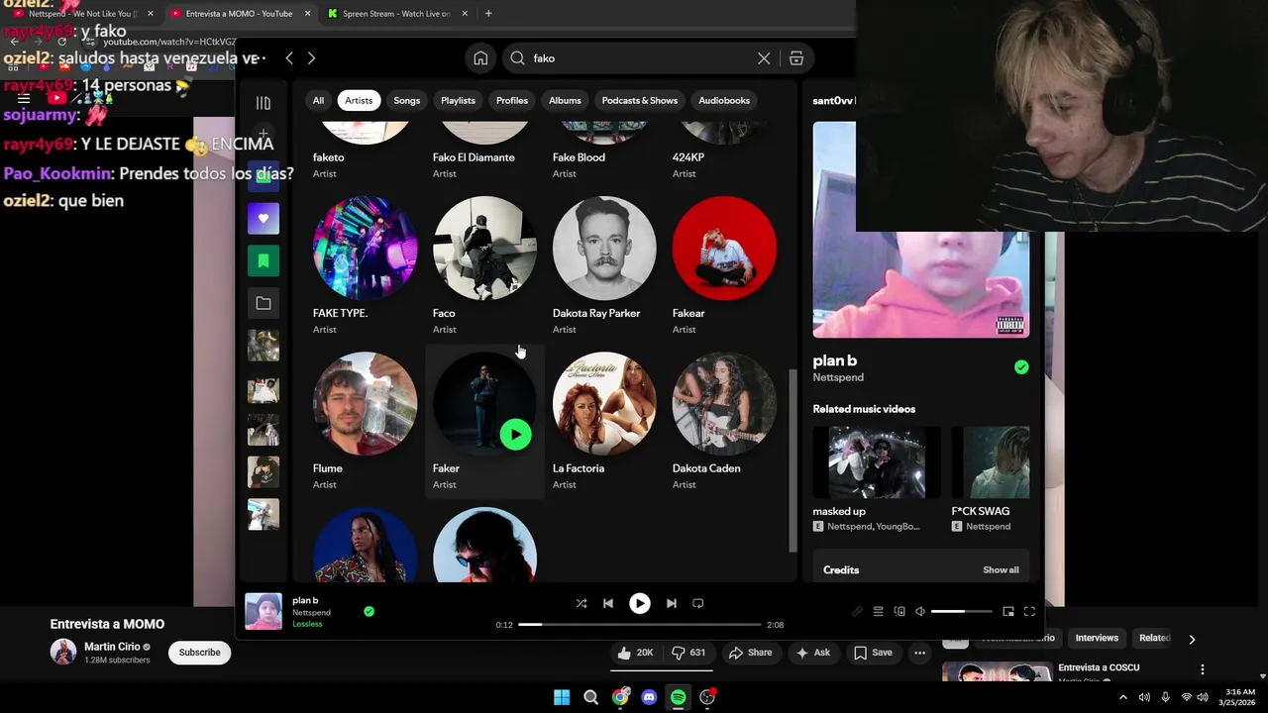Switch to the Albums filter

[x=565, y=100]
